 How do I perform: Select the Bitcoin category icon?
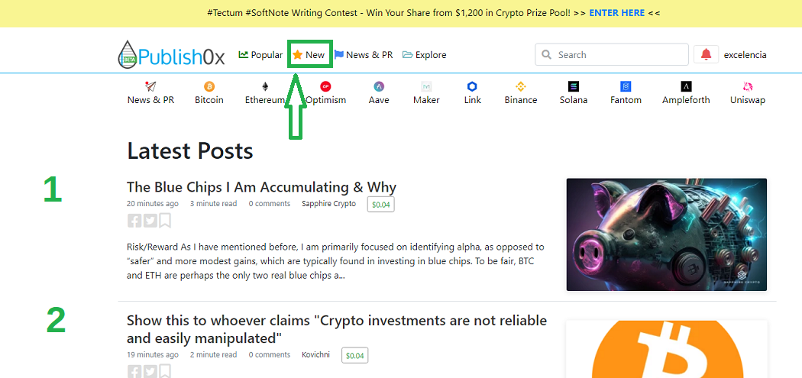(x=209, y=86)
